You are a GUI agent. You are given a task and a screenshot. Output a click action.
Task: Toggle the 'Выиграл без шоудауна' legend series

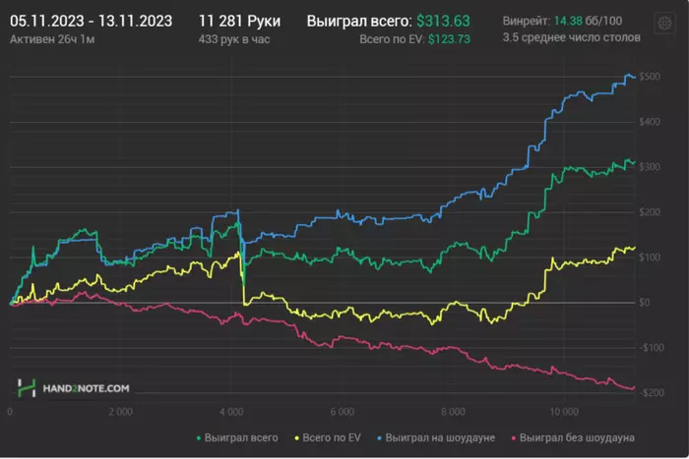tap(573, 437)
